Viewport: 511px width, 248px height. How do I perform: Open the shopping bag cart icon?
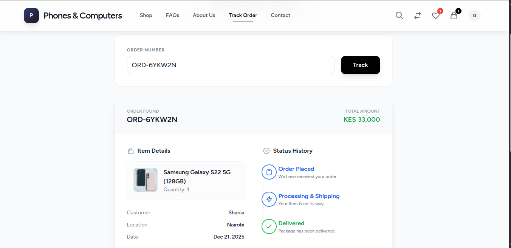pyautogui.click(x=454, y=15)
